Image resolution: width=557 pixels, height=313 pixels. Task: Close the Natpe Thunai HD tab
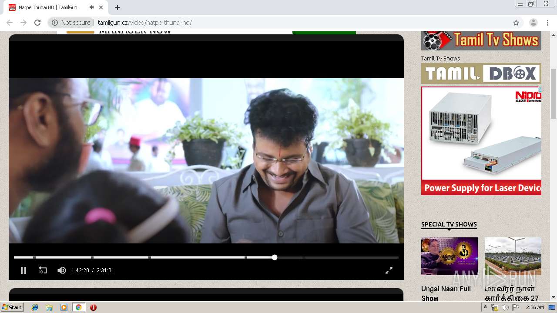pos(101,7)
